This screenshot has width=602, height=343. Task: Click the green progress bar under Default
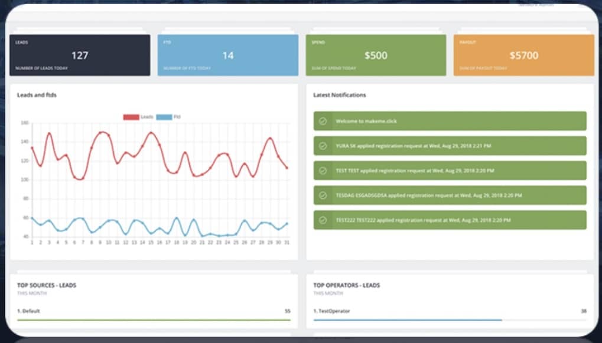point(154,319)
